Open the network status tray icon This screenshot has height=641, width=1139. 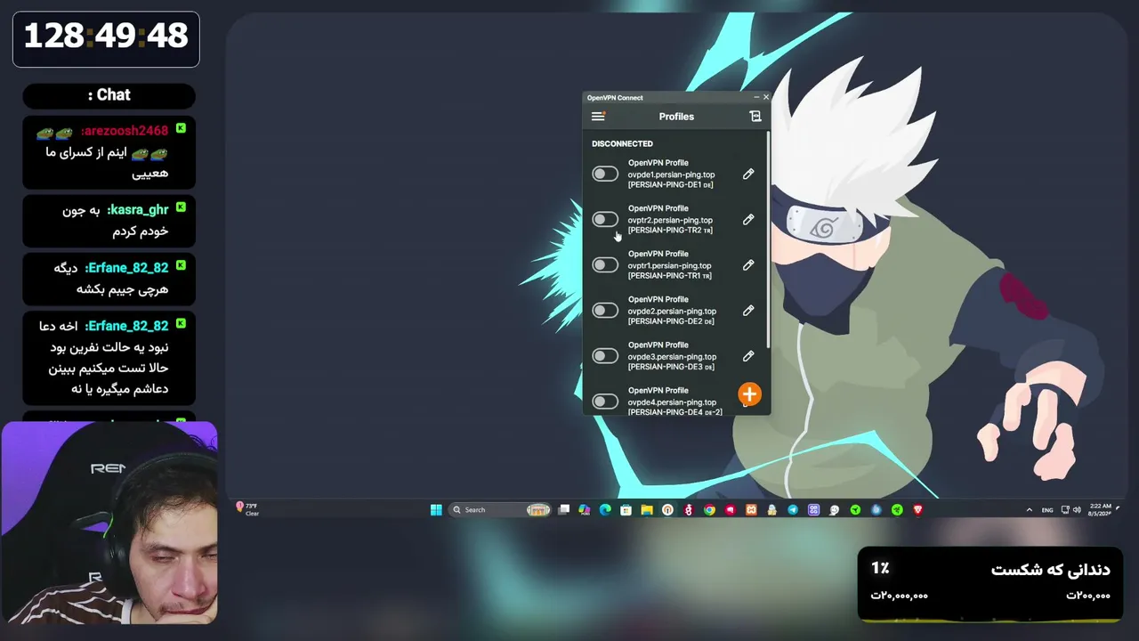pyautogui.click(x=1065, y=510)
